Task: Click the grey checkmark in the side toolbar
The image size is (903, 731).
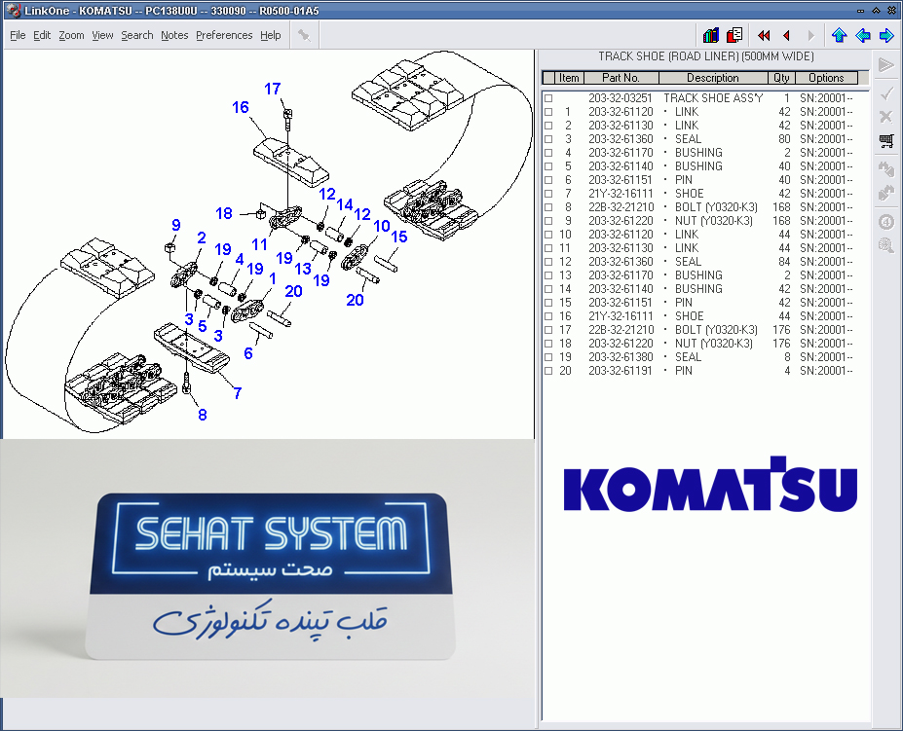Action: coord(886,92)
